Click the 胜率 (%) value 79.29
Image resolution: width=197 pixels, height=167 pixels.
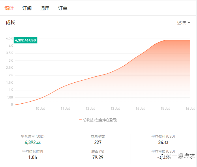point(98,157)
